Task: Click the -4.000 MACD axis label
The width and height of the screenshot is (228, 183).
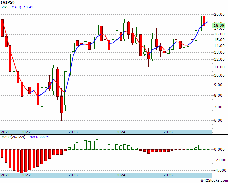Action: pos(219,170)
